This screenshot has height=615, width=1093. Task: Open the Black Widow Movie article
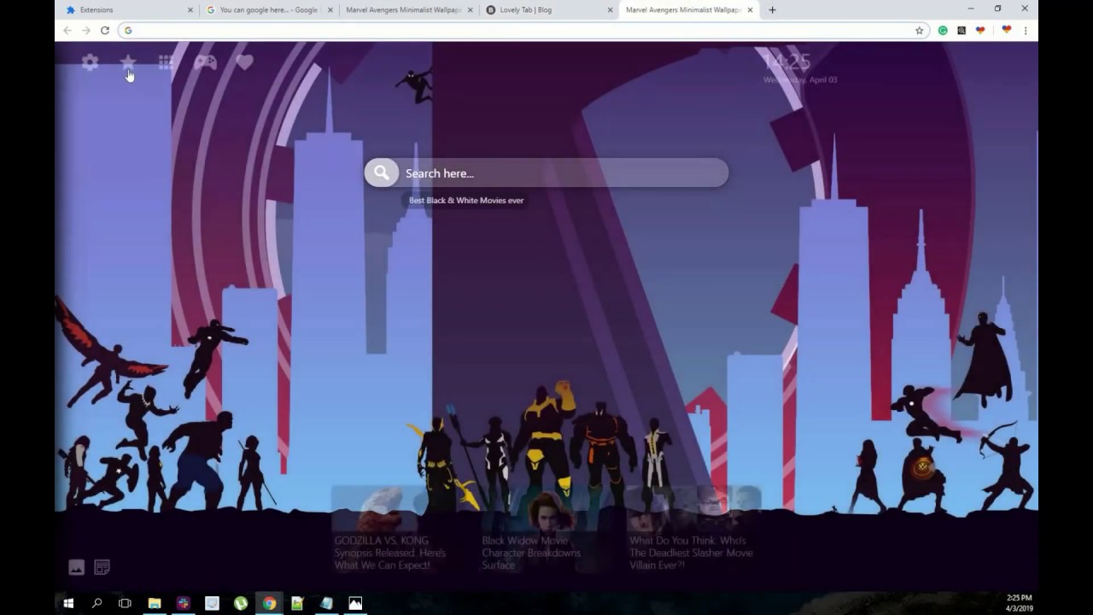pyautogui.click(x=531, y=553)
